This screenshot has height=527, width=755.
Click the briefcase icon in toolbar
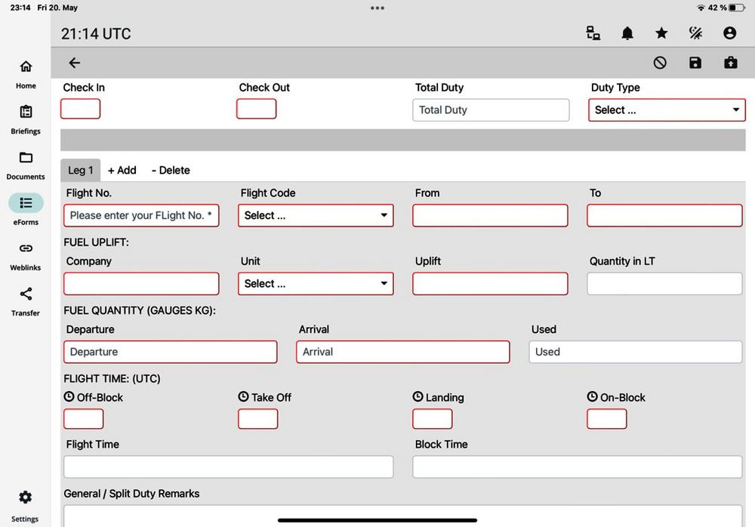click(730, 63)
